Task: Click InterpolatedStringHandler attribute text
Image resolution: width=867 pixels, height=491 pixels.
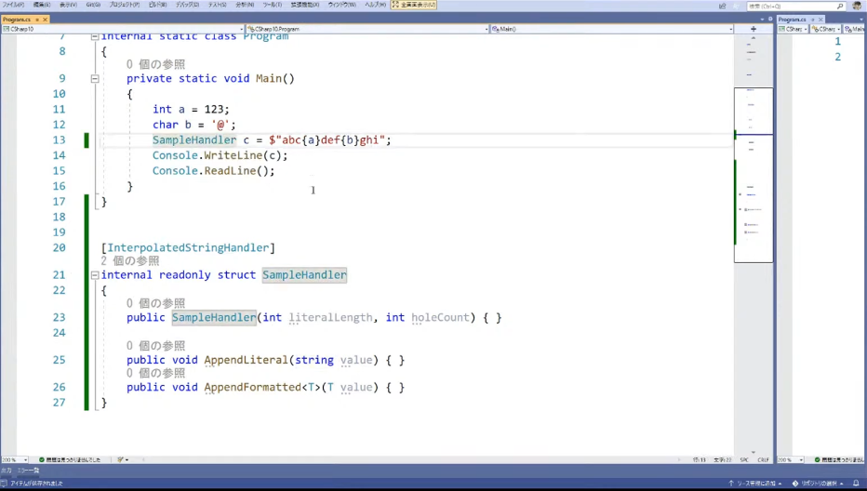Action: point(188,247)
